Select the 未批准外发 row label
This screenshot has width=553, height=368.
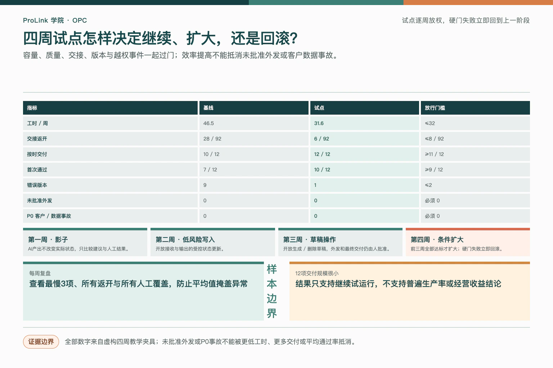(110, 201)
